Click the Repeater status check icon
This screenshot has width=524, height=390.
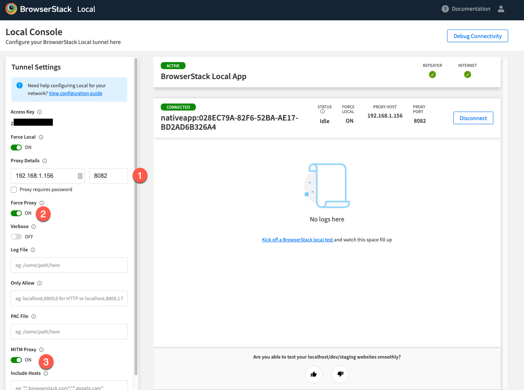pyautogui.click(x=432, y=74)
